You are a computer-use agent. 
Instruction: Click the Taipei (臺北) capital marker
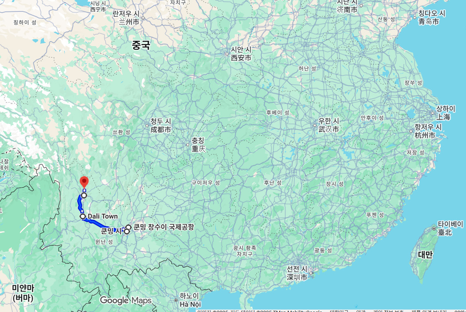pyautogui.click(x=434, y=228)
